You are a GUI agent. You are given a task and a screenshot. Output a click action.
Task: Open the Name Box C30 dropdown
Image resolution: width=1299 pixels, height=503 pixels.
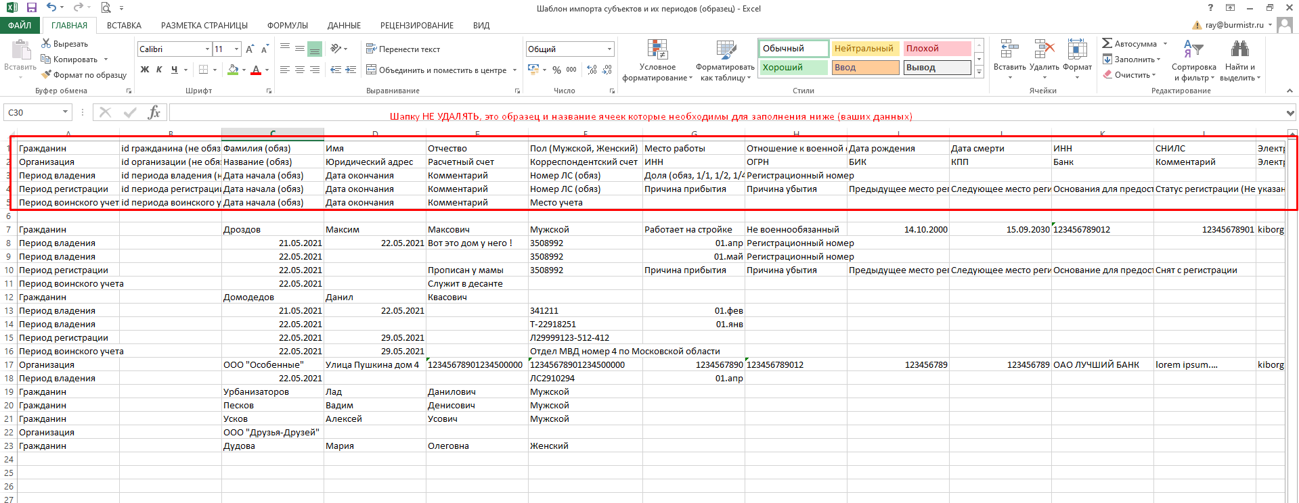(66, 112)
